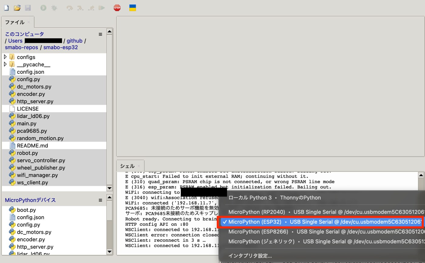Create a new file from toolbar
This screenshot has width=425, height=263.
6,8
